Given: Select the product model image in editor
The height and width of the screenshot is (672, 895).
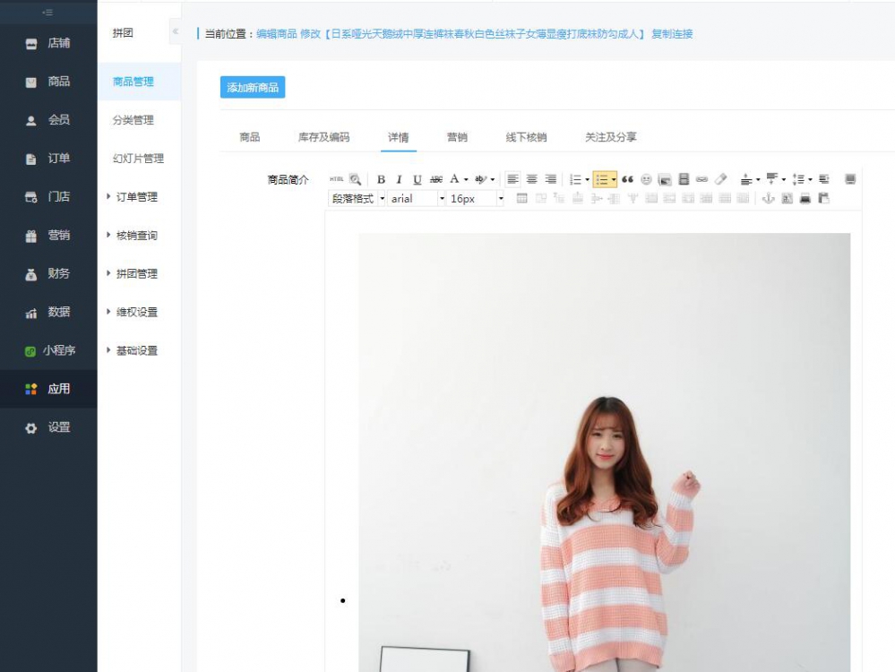Looking at the screenshot, I should tap(604, 452).
